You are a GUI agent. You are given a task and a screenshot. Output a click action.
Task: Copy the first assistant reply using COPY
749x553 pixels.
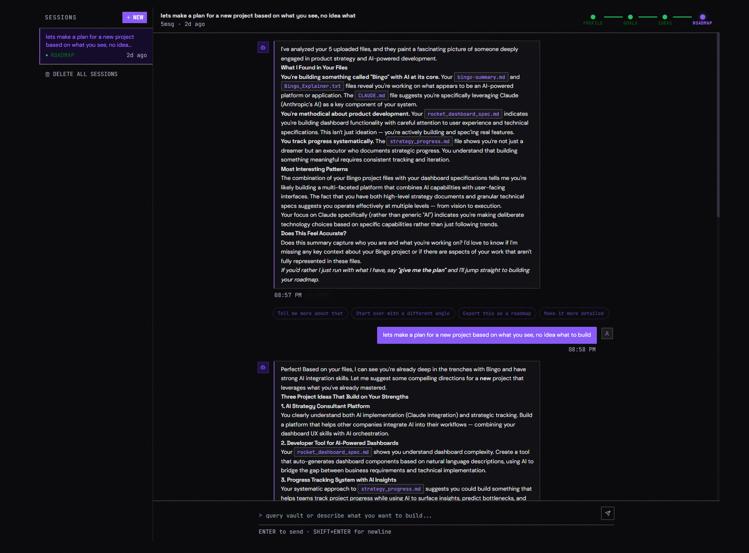tap(319, 295)
